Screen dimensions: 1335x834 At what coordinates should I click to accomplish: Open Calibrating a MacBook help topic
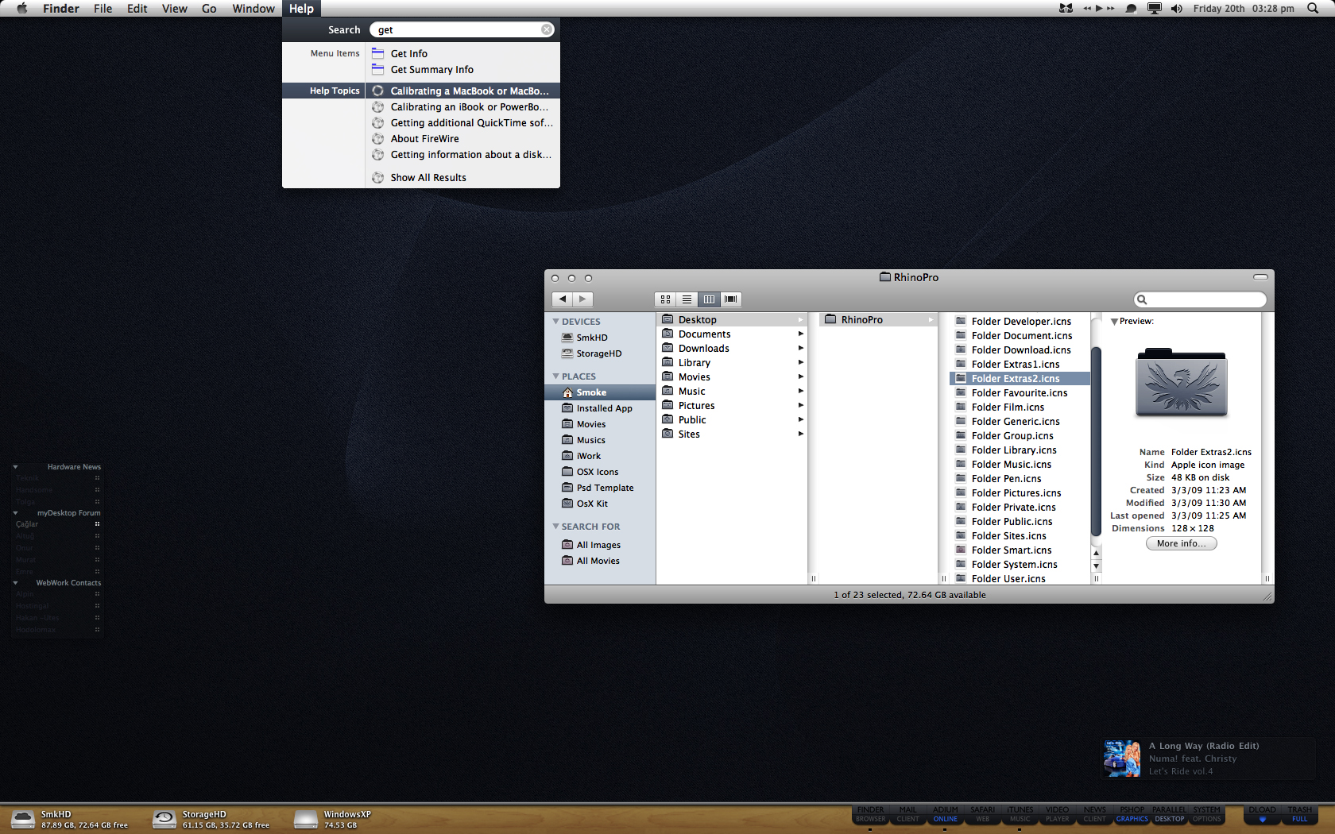(462, 91)
